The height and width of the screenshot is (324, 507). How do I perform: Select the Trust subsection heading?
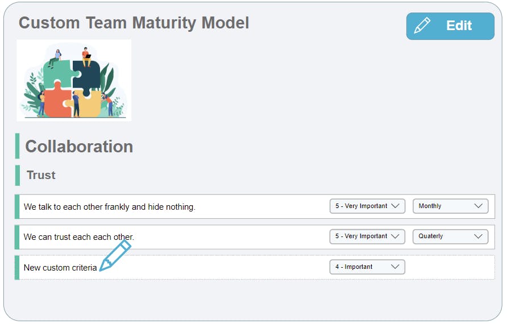pyautogui.click(x=41, y=175)
